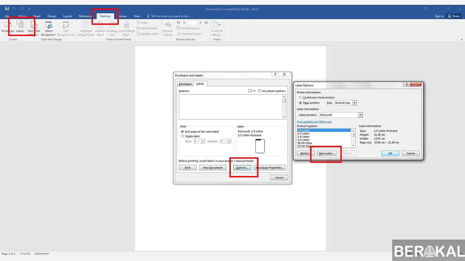The image size is (465, 261).
Task: Switch to the View tab
Action: (x=137, y=16)
